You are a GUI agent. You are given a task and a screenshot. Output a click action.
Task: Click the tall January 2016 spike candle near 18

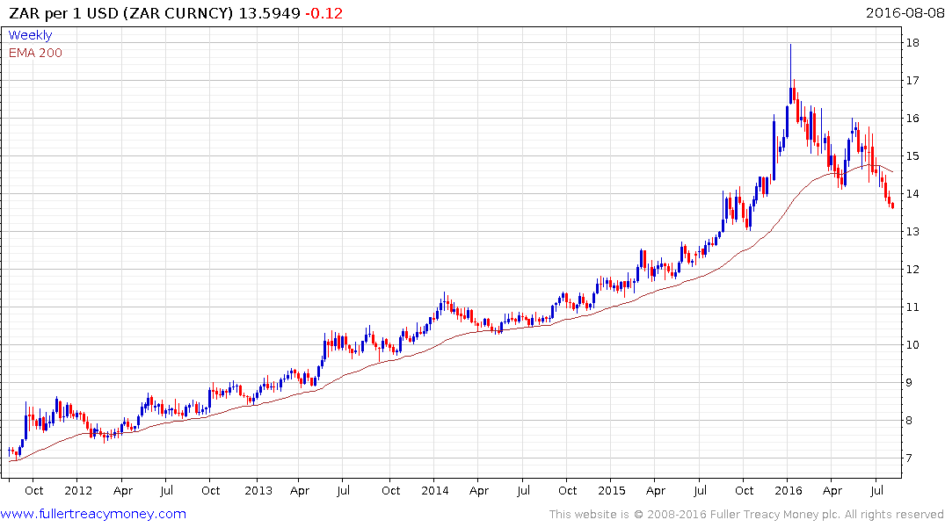coord(790,74)
